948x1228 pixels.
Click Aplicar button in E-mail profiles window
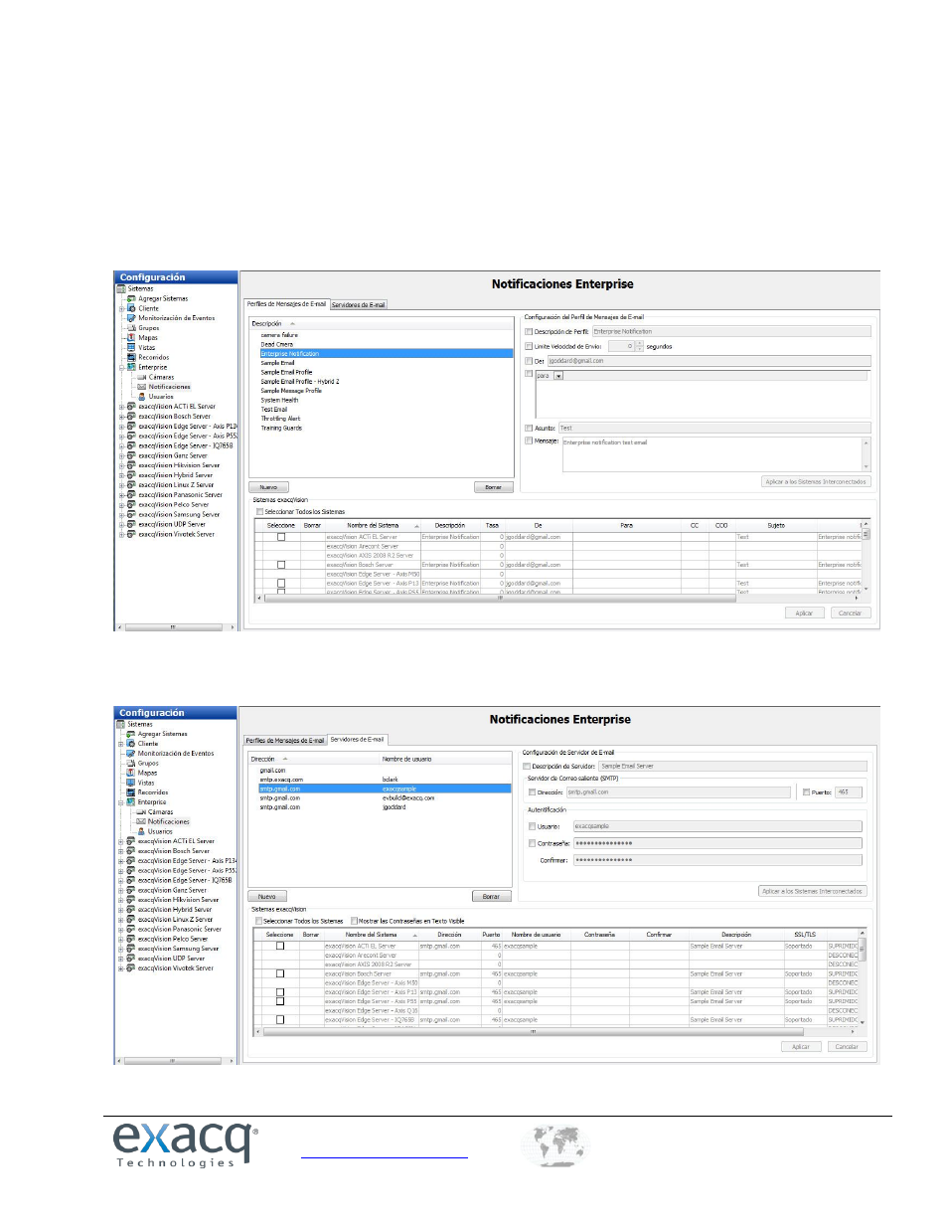[804, 613]
